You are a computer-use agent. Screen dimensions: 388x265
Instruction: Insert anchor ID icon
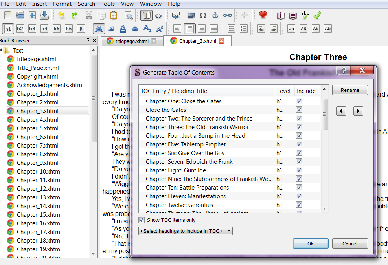215,15
